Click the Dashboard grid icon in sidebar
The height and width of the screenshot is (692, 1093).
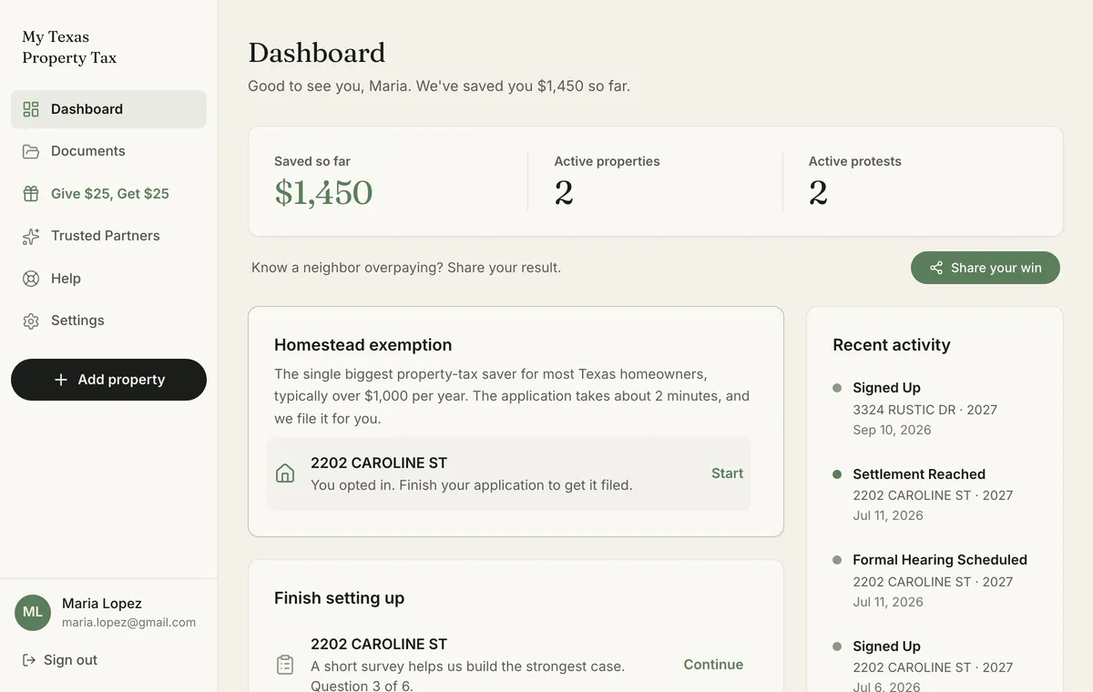tap(31, 109)
